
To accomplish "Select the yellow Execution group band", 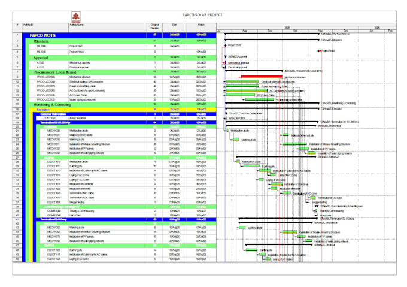I will pos(123,109).
